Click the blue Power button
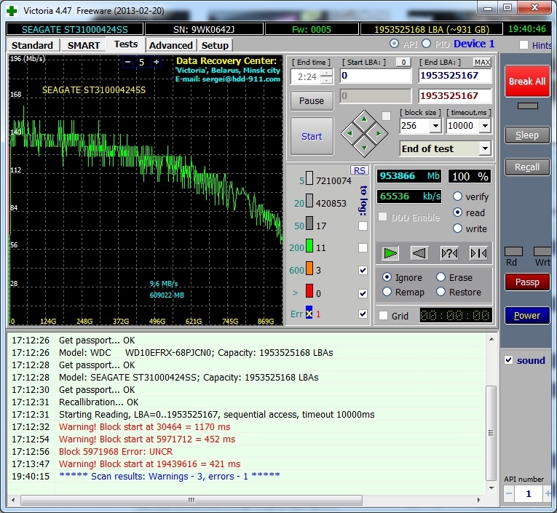 click(527, 315)
